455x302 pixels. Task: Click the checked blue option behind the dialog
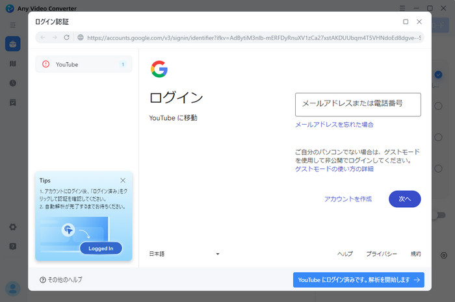(x=438, y=75)
